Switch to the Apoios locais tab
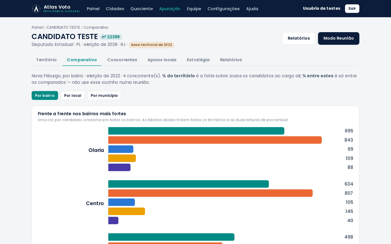Screen dimensions: 391x244 (x=162, y=60)
